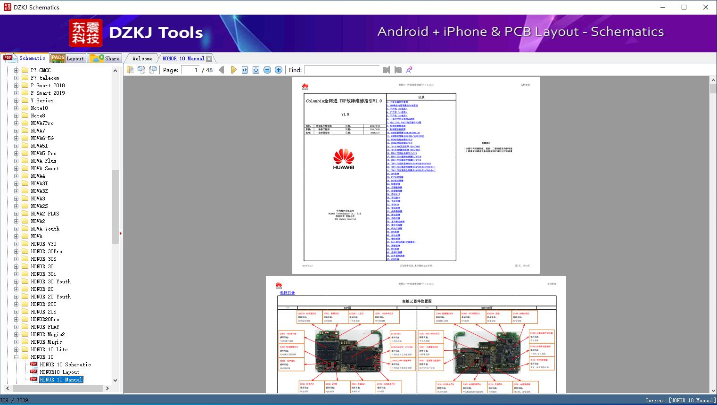
Task: Expand the HONOR 30Pro folder
Action: click(x=16, y=251)
